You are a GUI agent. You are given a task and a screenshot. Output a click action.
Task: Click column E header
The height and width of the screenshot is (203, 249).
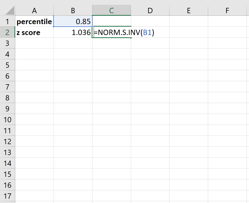pyautogui.click(x=189, y=11)
